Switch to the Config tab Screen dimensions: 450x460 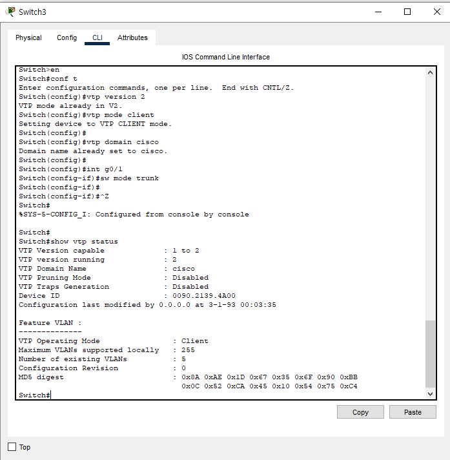click(67, 37)
